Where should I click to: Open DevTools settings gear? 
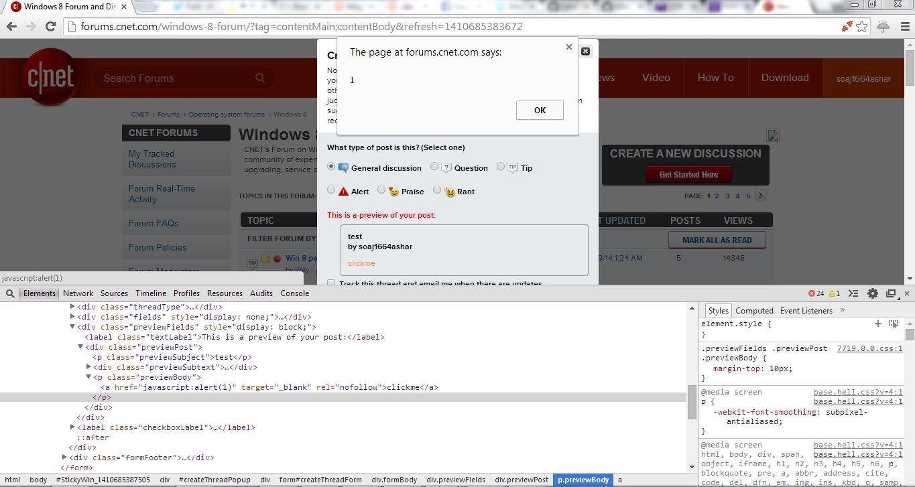pyautogui.click(x=872, y=293)
